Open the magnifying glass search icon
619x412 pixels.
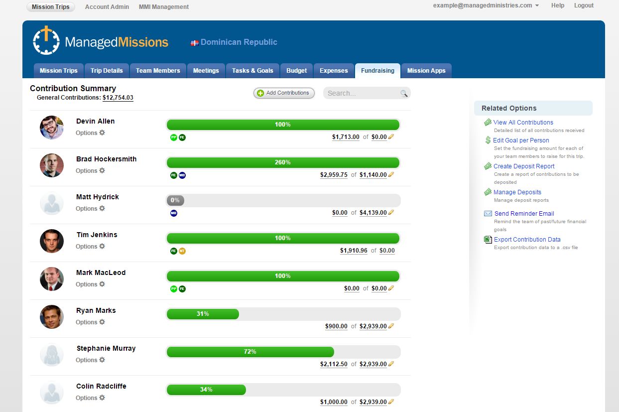[x=404, y=93]
